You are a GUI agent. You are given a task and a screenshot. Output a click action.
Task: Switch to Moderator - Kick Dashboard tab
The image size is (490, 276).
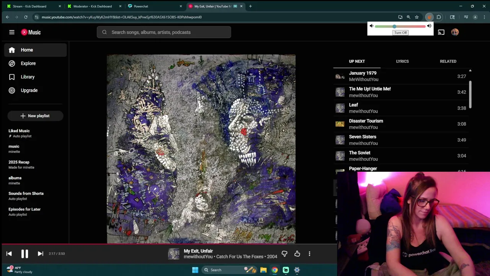(x=94, y=6)
